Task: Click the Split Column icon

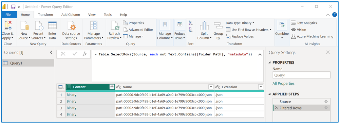Action: 204,25
